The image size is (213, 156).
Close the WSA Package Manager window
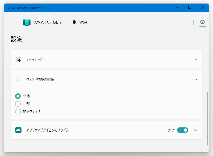(x=203, y=7)
